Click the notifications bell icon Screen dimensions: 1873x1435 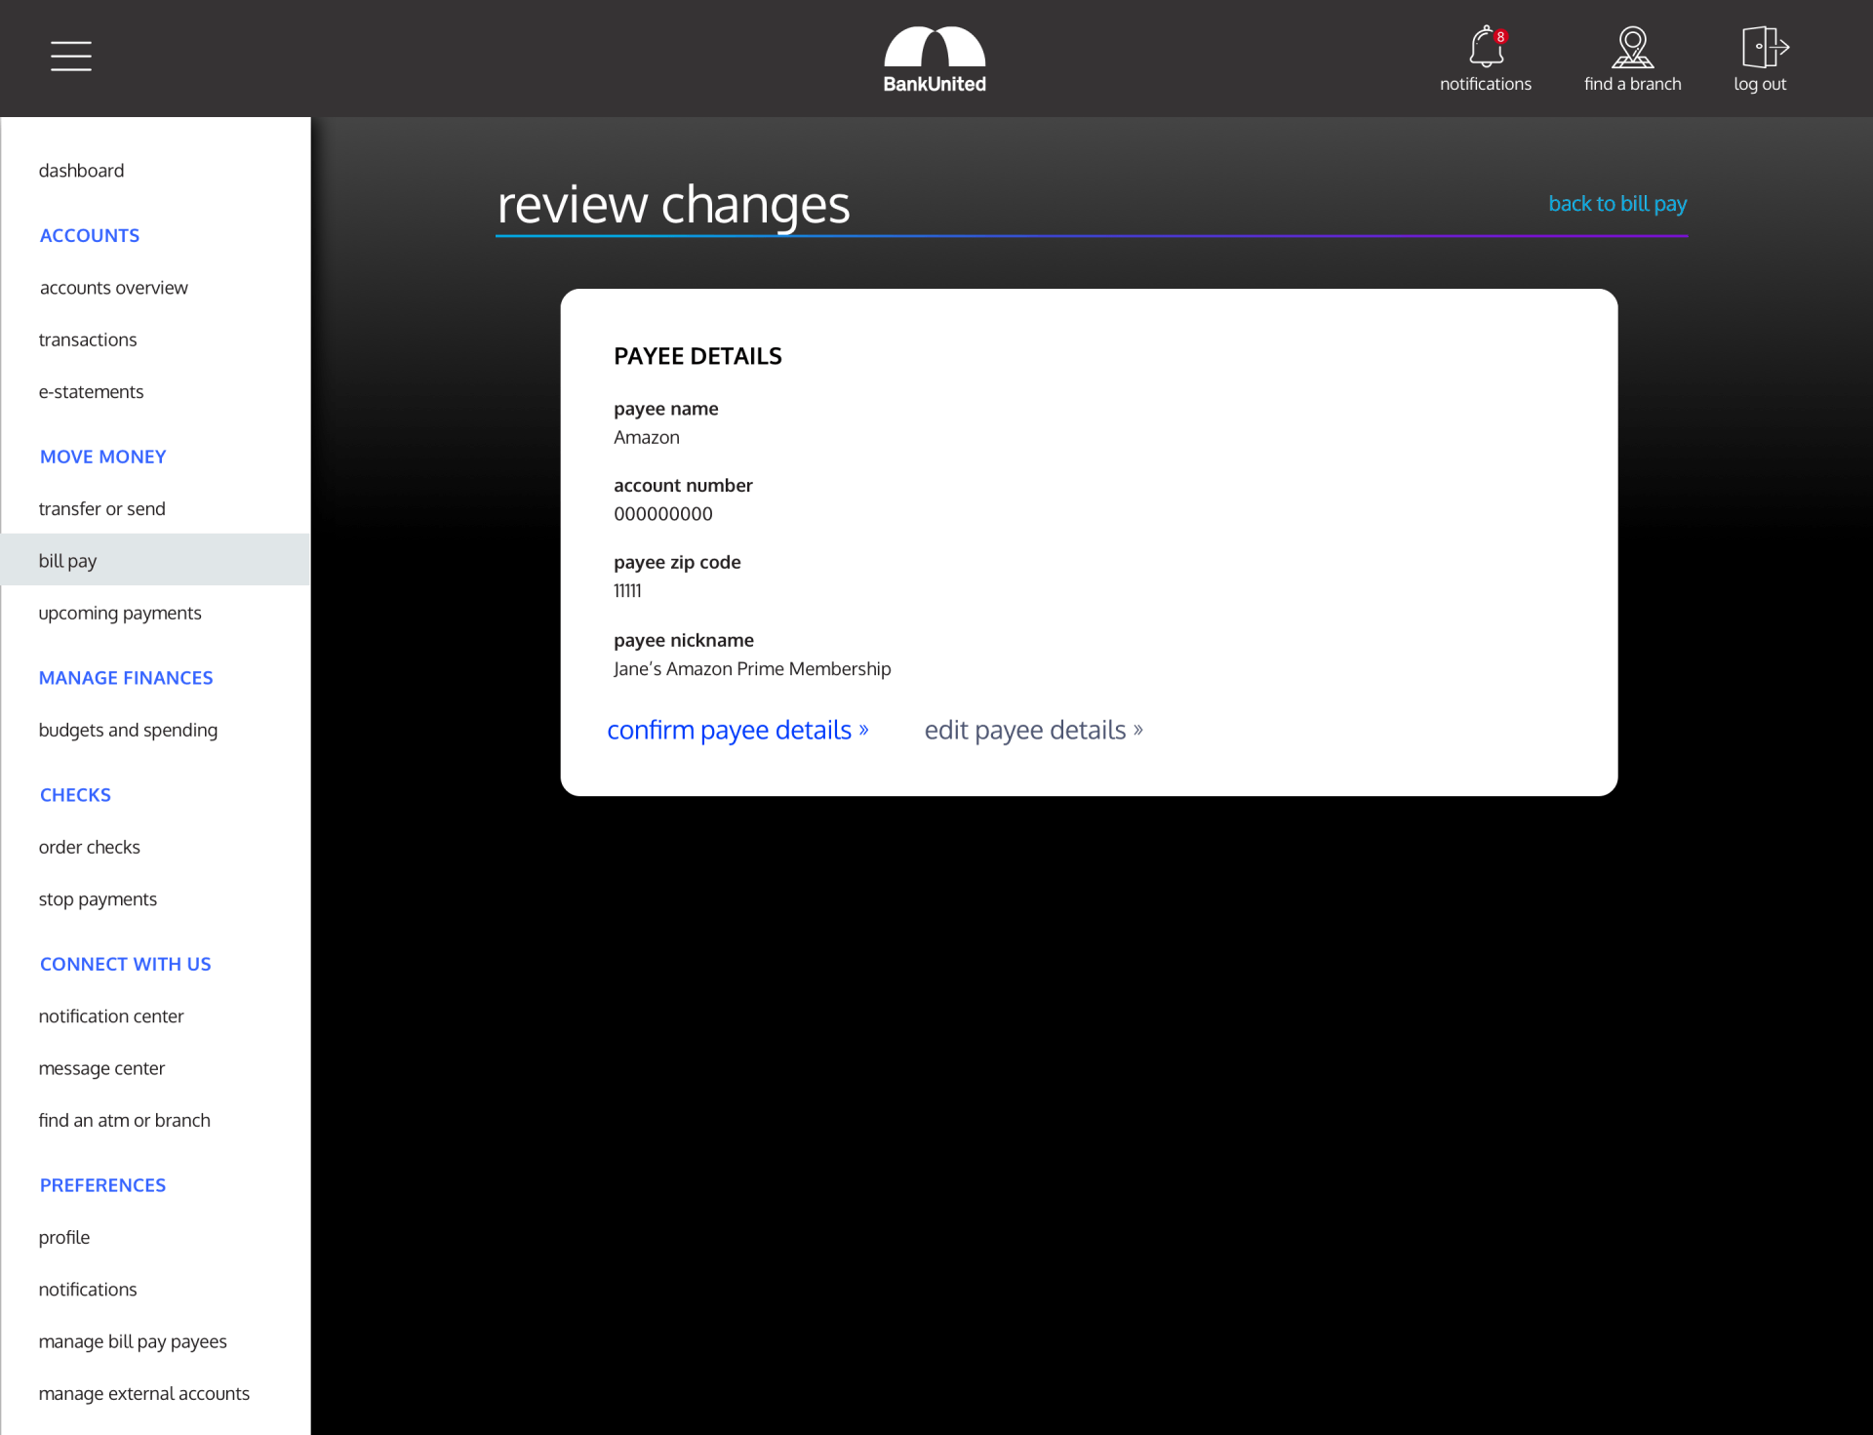[x=1485, y=47]
